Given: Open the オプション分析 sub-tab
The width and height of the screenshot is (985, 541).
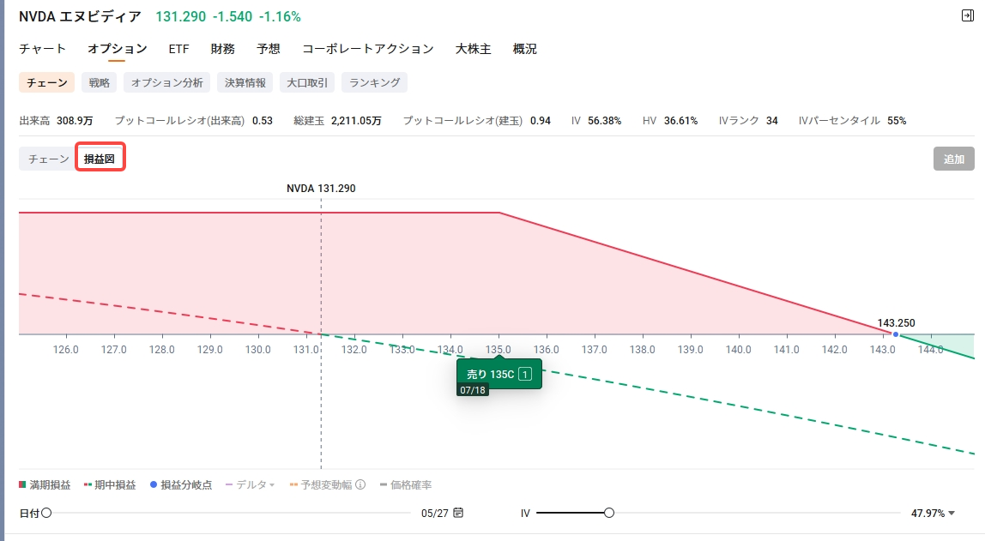Looking at the screenshot, I should click(x=167, y=82).
